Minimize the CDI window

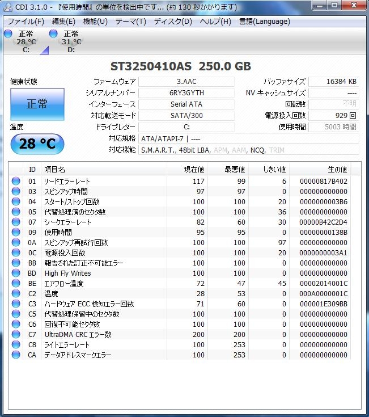pos(320,5)
